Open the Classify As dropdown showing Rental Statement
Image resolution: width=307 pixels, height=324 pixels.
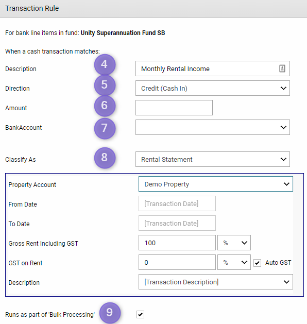point(213,159)
